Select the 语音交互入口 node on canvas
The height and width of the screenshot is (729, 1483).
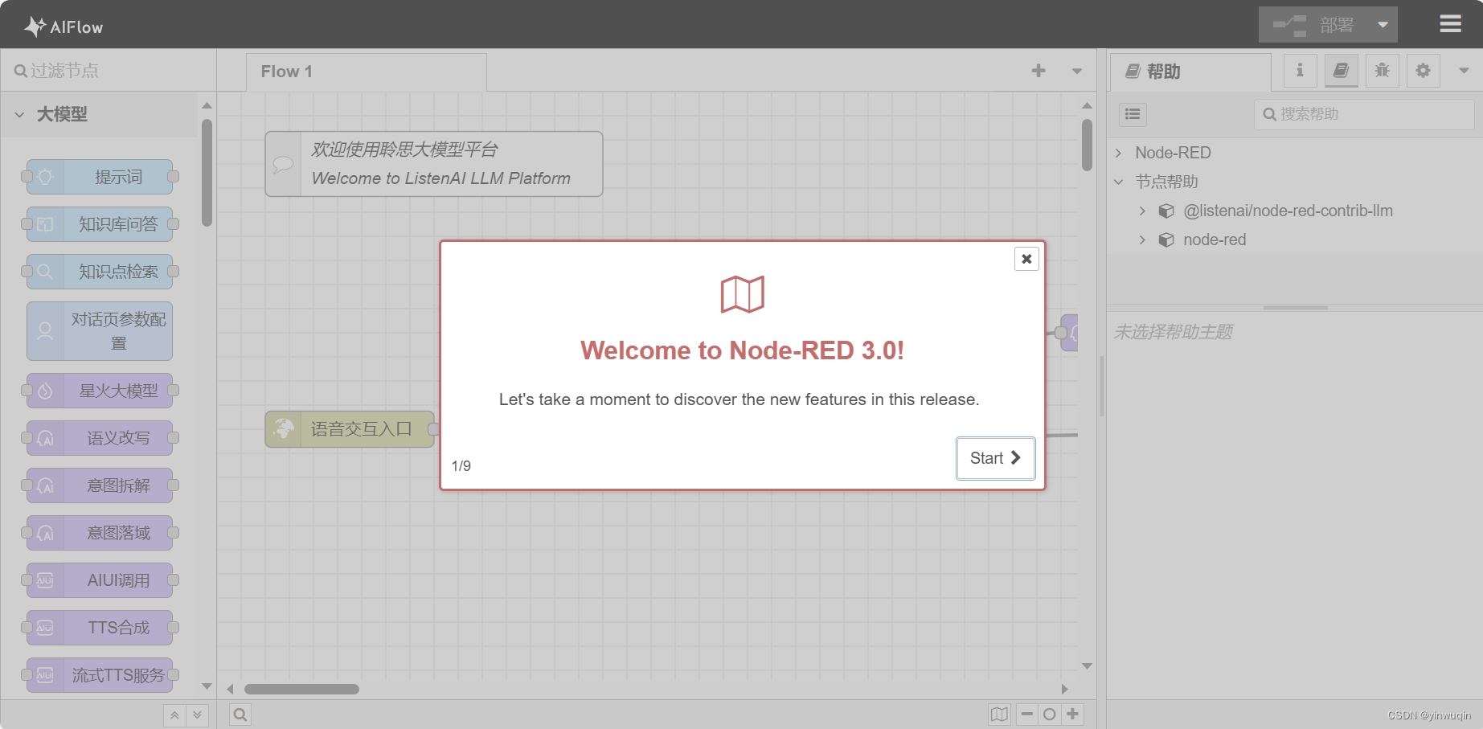[x=350, y=429]
